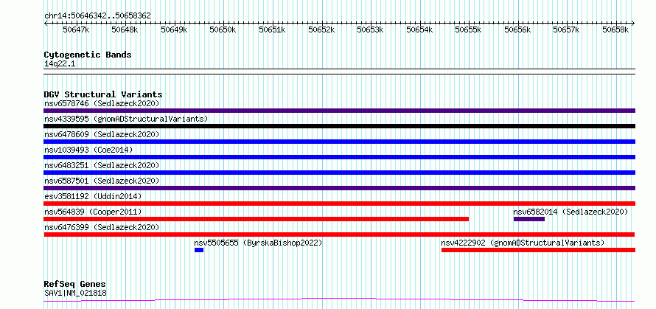Screen dimensions: 656x309
Task: Click the ruler's right arrowhead
Action: click(x=633, y=23)
